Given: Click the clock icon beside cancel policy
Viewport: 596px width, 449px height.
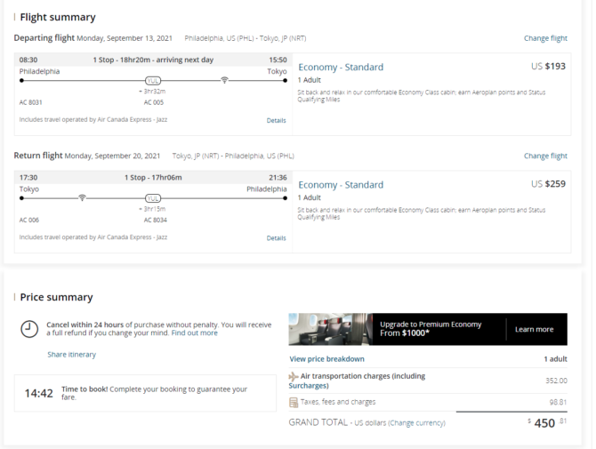Looking at the screenshot, I should 29,329.
